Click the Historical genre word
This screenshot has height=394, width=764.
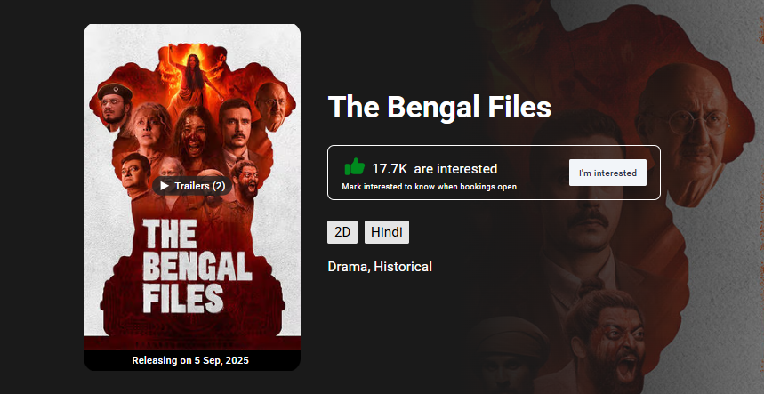coord(403,266)
